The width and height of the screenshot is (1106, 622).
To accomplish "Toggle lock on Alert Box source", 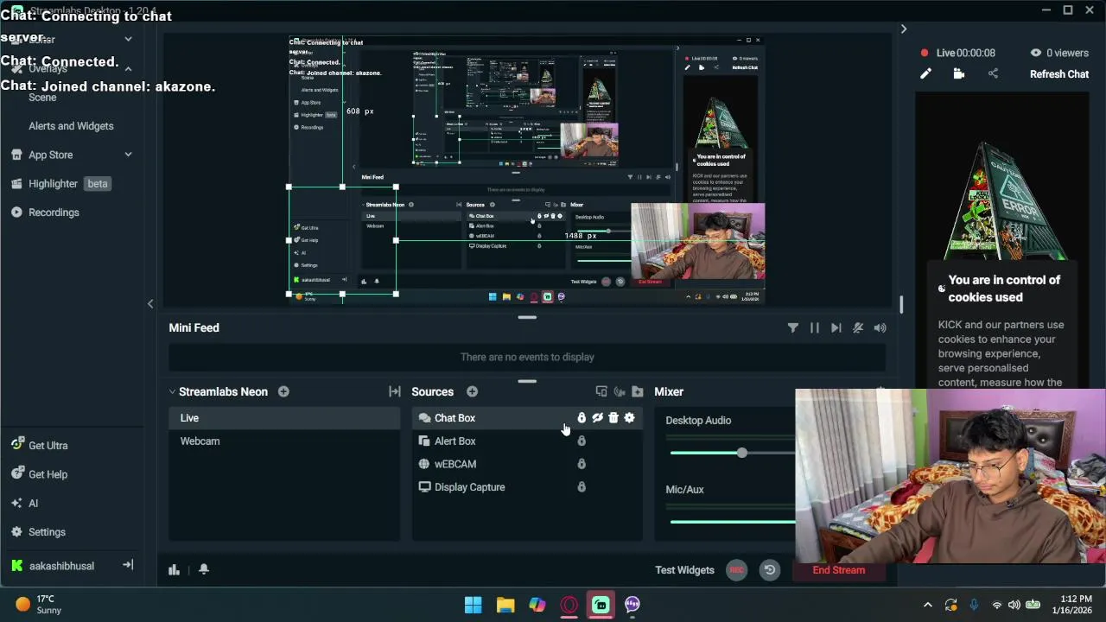I will click(582, 441).
